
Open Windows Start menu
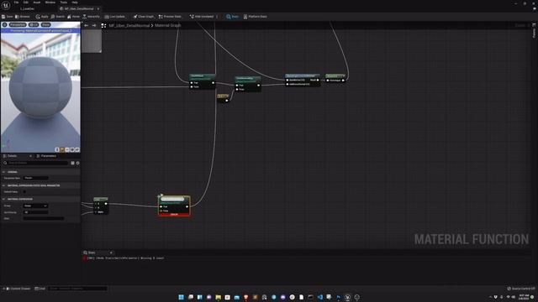(x=182, y=297)
